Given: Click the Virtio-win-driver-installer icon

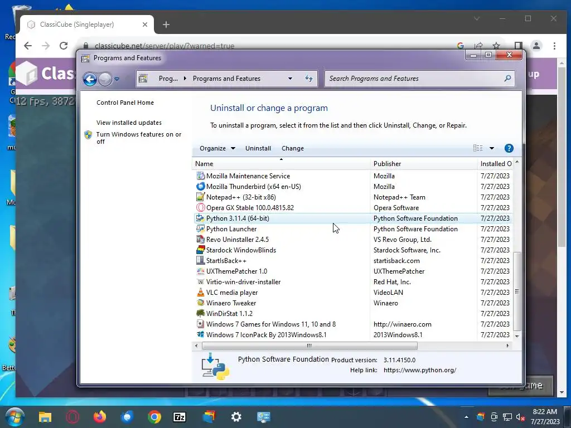Looking at the screenshot, I should click(x=200, y=281).
